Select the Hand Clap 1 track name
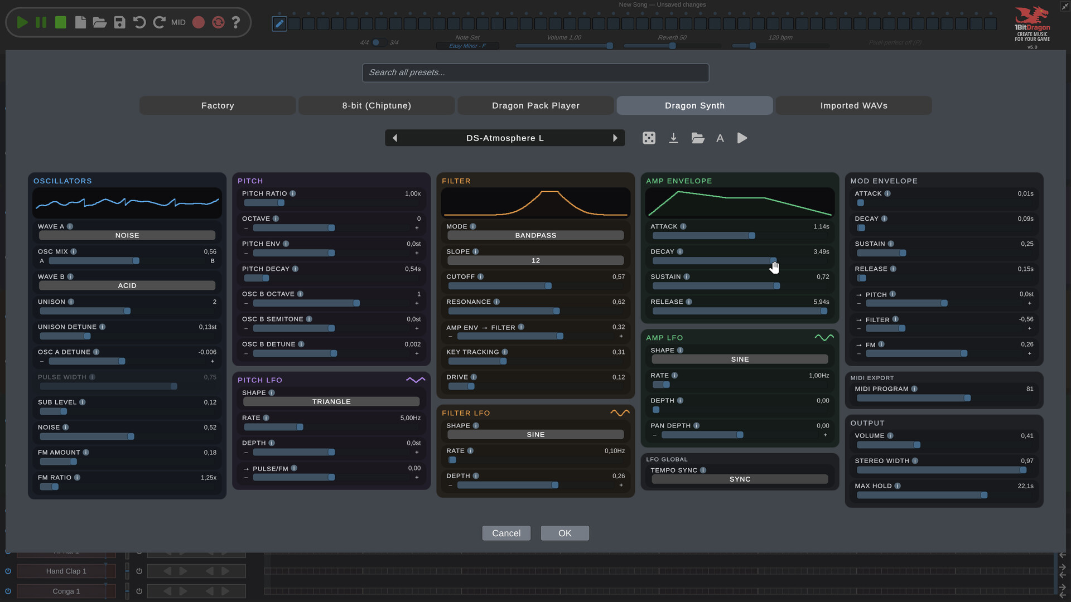The height and width of the screenshot is (602, 1071). point(66,571)
